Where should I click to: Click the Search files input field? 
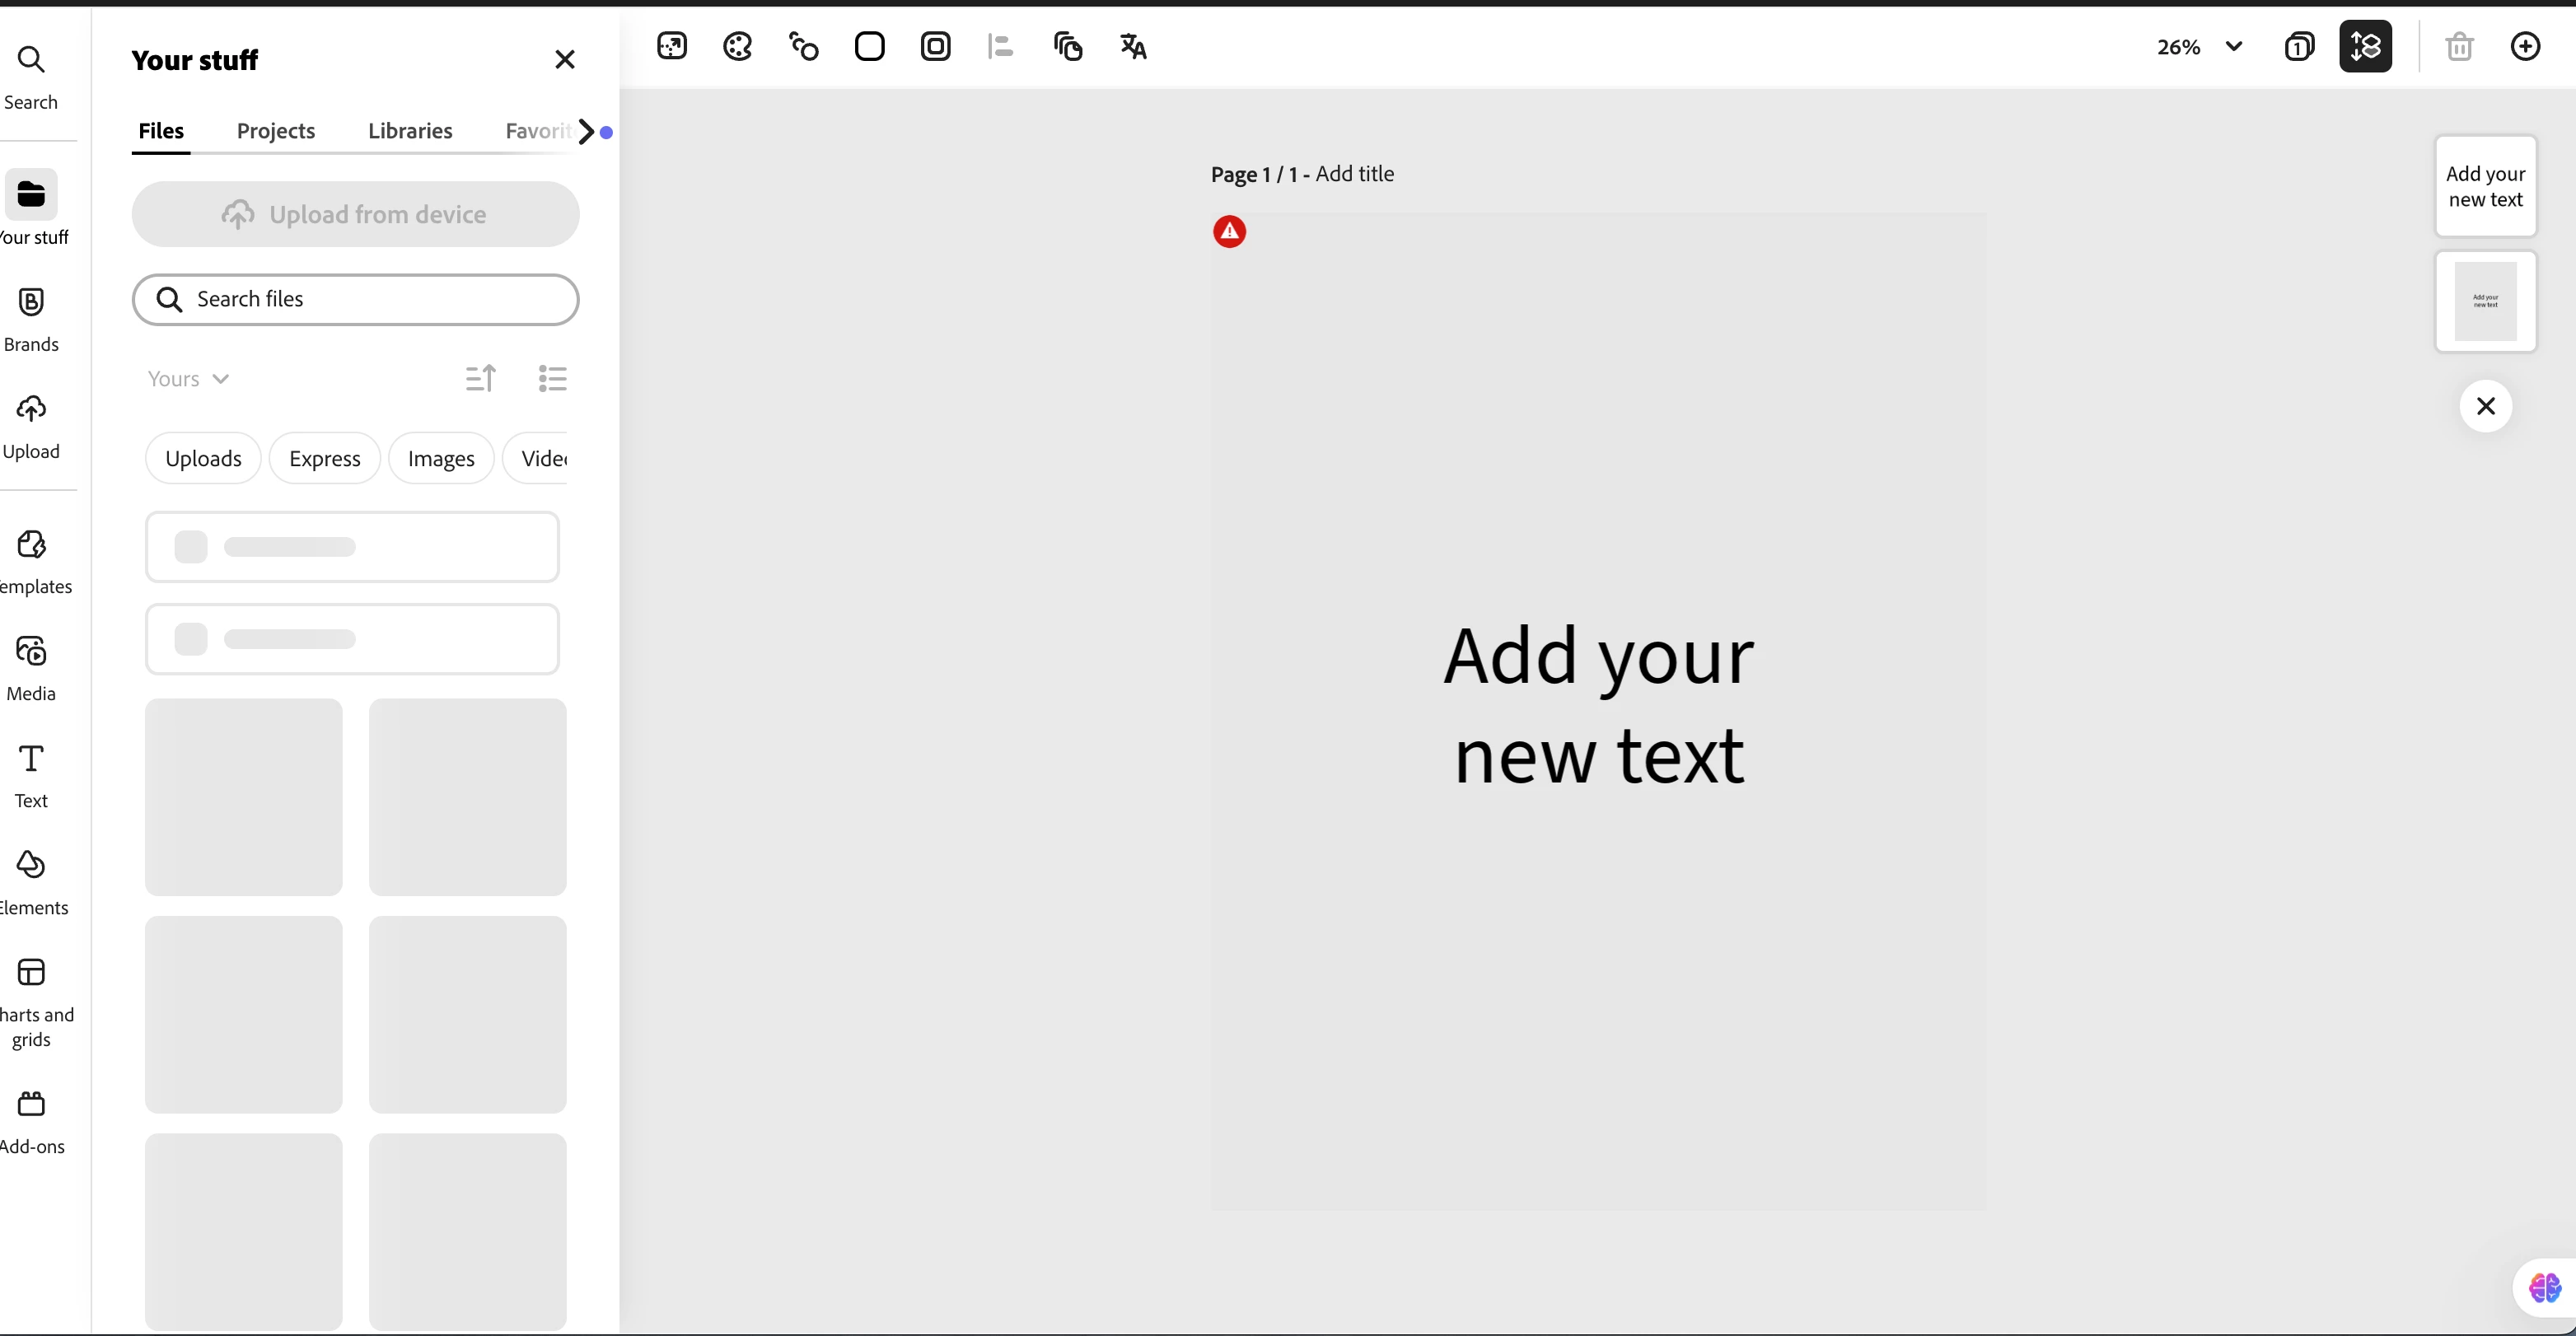pos(370,299)
